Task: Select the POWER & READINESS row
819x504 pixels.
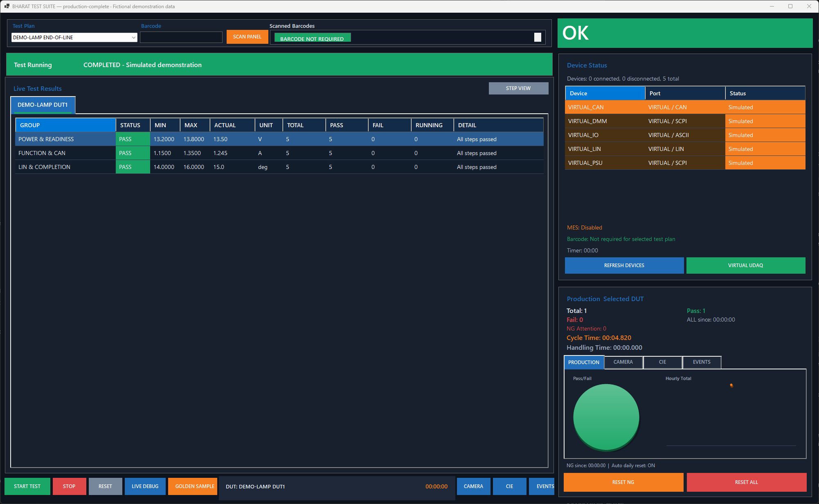Action: pos(279,139)
